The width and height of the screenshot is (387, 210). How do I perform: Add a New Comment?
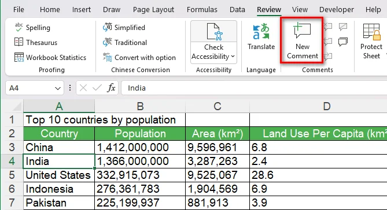[302, 40]
